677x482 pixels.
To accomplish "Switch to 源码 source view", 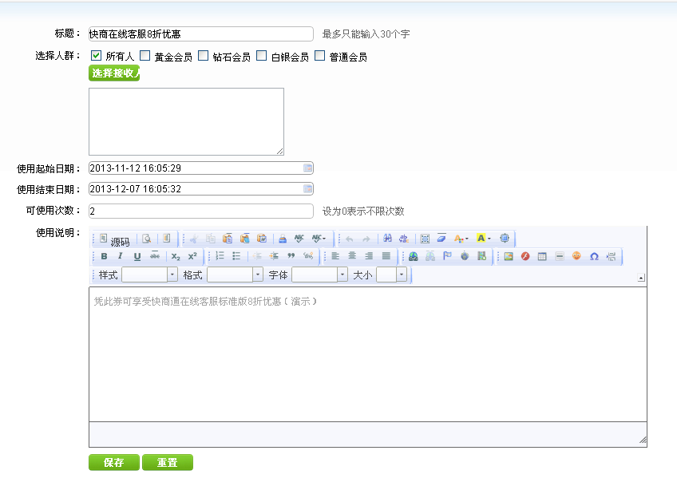I will [x=115, y=239].
